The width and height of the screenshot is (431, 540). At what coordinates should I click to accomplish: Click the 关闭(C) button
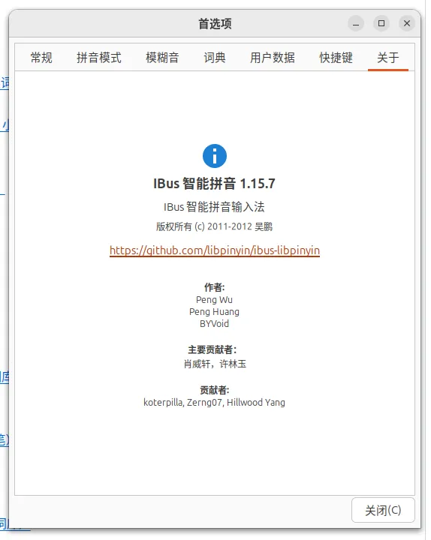pos(383,510)
